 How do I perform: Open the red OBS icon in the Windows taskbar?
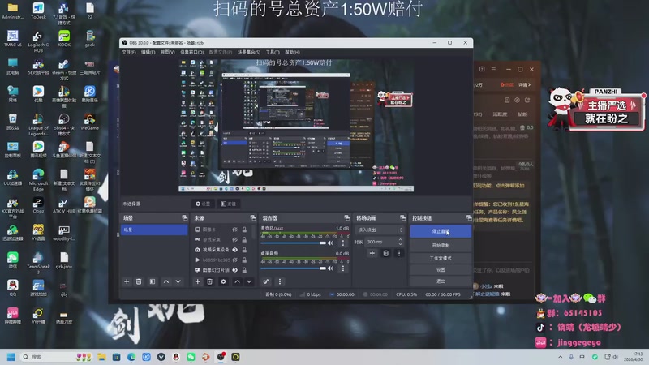pyautogui.click(x=221, y=356)
